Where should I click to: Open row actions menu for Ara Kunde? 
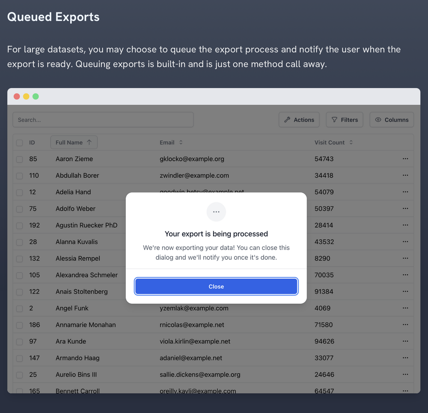coord(405,341)
